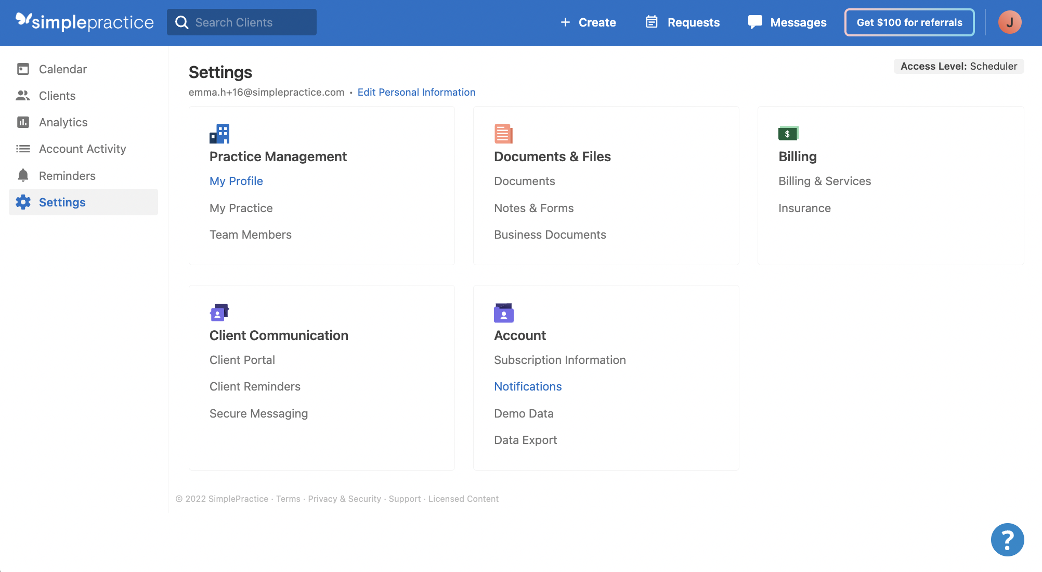This screenshot has width=1042, height=572.
Task: Click the Billing card heading
Action: point(798,157)
